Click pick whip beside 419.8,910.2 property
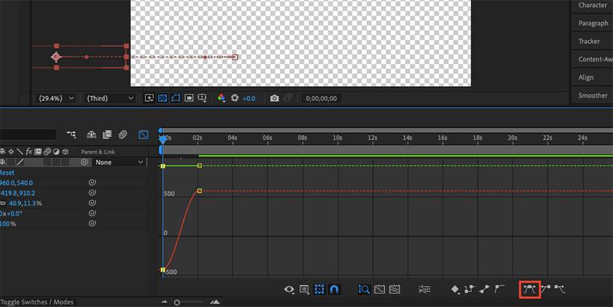 (92, 193)
